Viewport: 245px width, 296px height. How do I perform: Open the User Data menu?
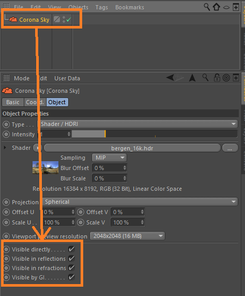(67, 78)
